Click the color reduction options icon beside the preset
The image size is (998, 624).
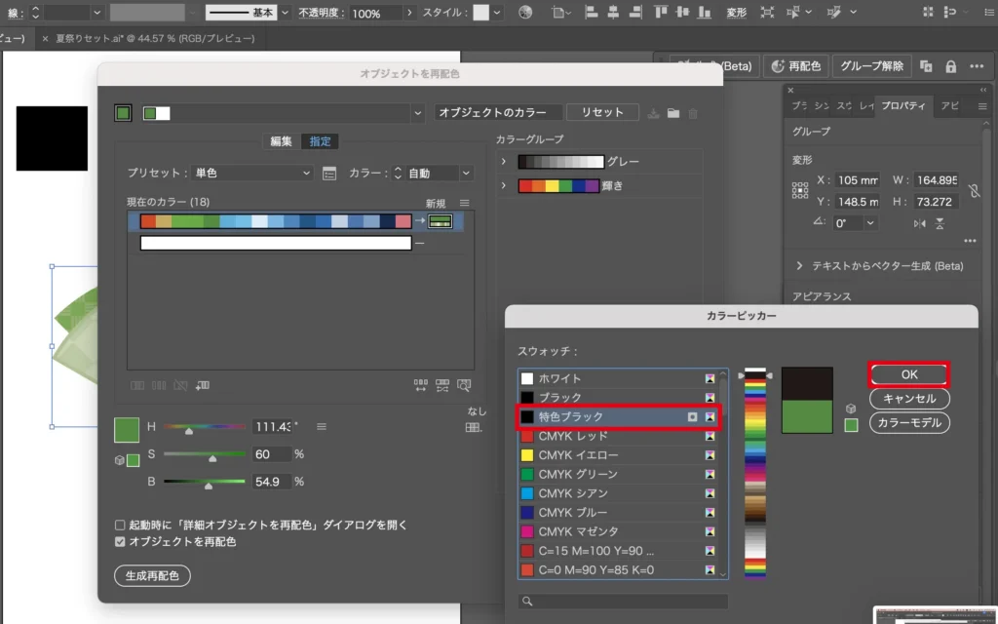[329, 174]
